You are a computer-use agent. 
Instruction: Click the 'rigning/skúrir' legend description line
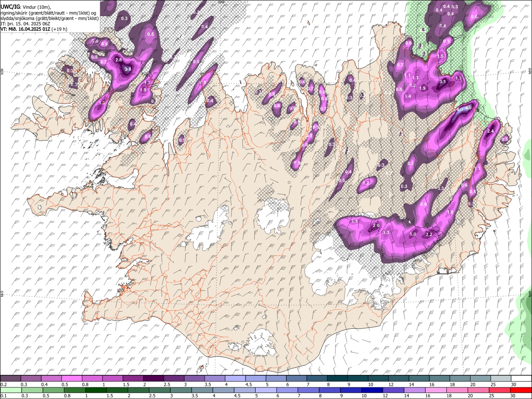[49, 12]
